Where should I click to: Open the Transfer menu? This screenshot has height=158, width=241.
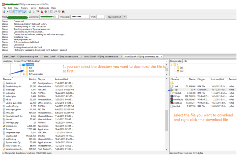25,8
